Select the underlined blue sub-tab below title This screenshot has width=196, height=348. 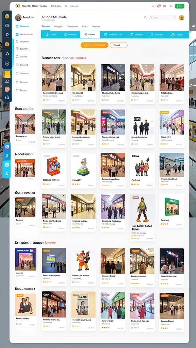click(x=46, y=27)
